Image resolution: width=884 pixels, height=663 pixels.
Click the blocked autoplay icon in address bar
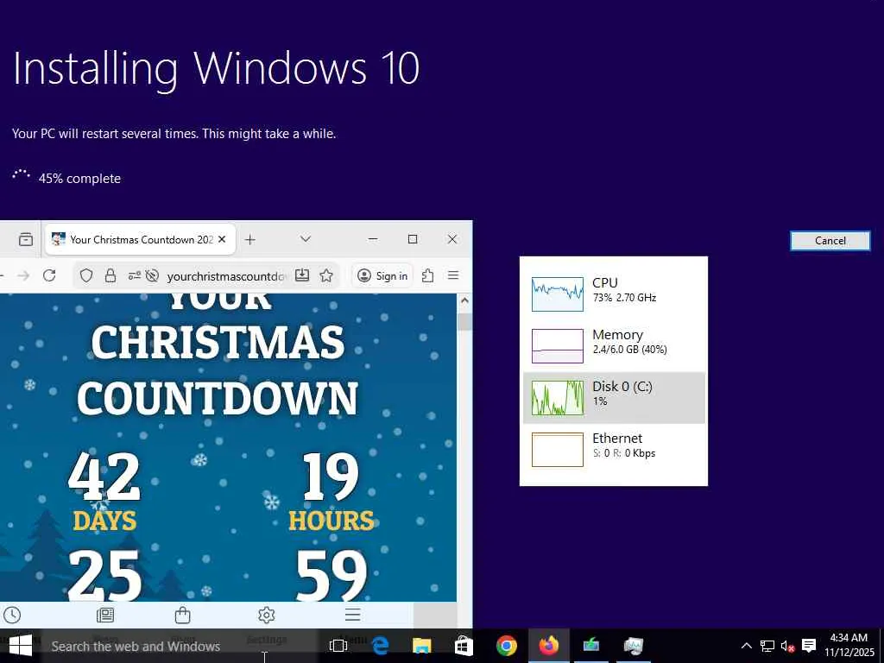pyautogui.click(x=152, y=275)
